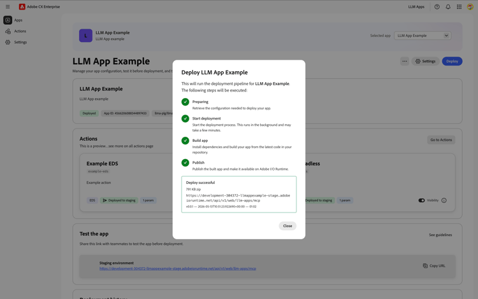Click the Copy URL button
Image resolution: width=478 pixels, height=299 pixels.
[x=434, y=266]
